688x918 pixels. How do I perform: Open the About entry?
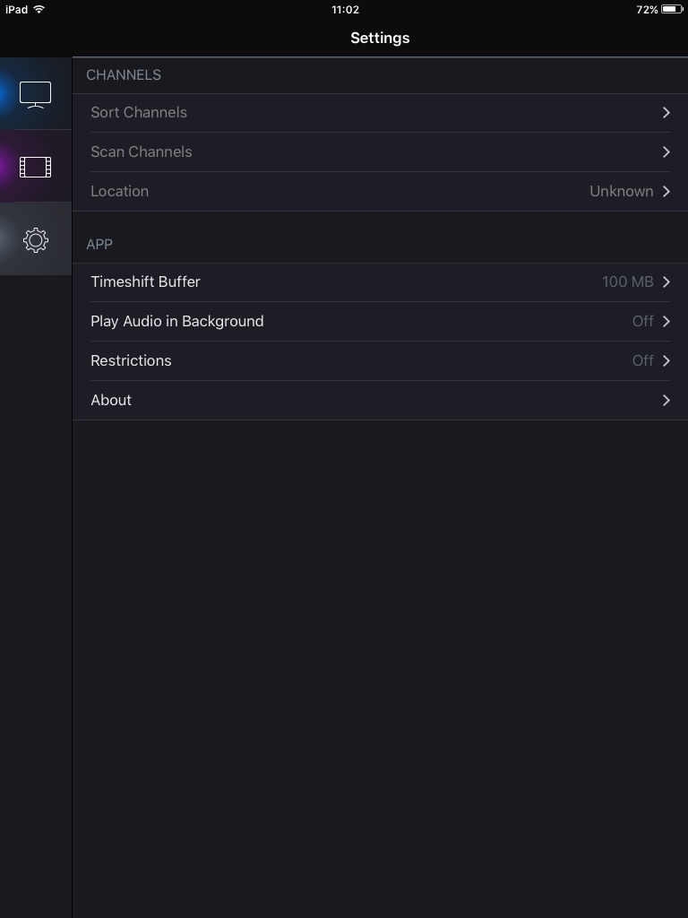tap(111, 401)
